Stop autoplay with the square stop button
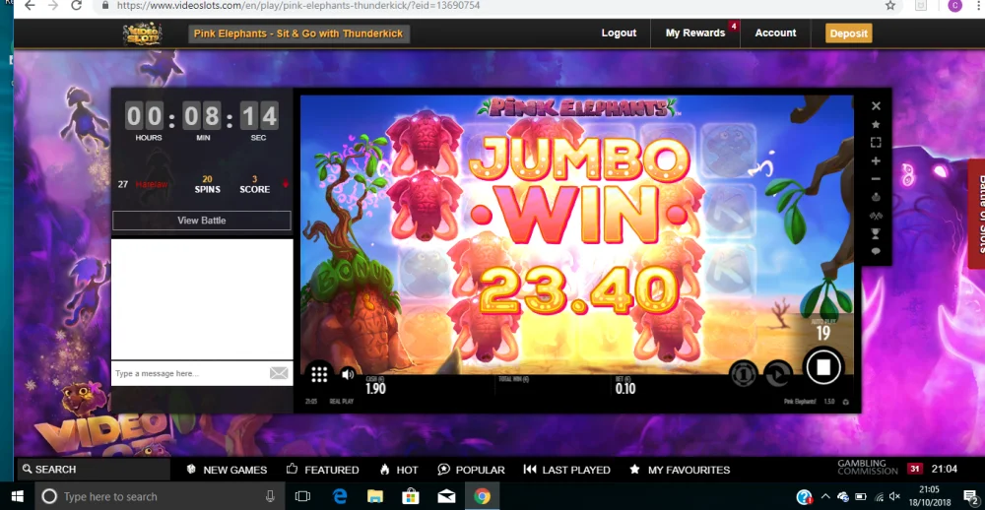This screenshot has width=985, height=510. click(822, 367)
